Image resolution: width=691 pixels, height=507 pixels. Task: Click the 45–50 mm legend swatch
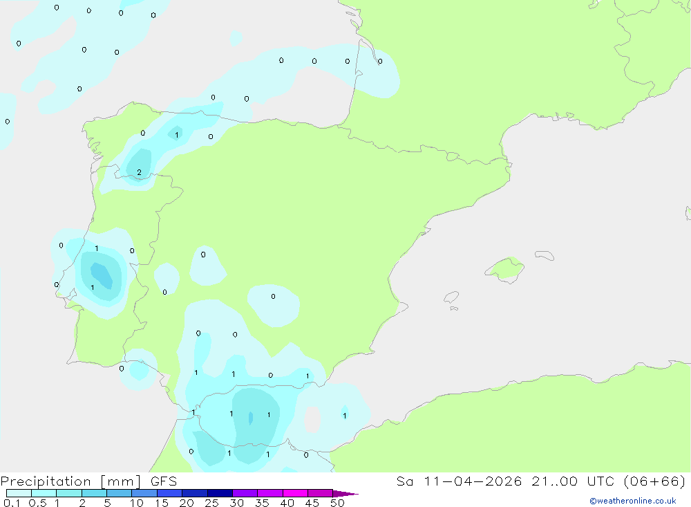[x=321, y=493]
